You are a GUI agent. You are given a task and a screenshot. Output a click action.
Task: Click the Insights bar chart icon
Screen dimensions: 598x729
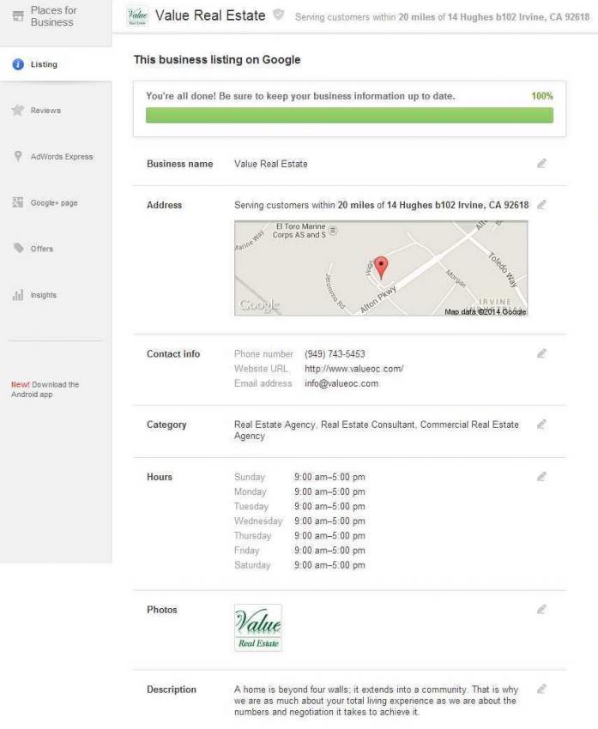(x=18, y=295)
